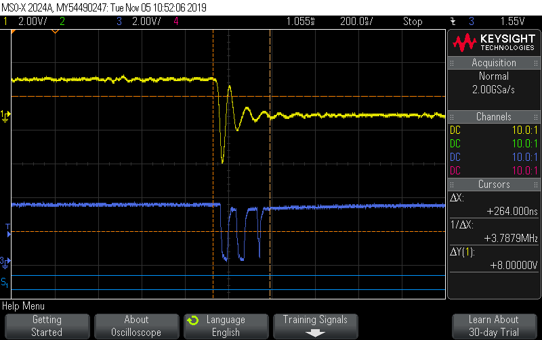Click the 1.055 horizontal delay readout
This screenshot has width=542, height=340.
tap(300, 22)
